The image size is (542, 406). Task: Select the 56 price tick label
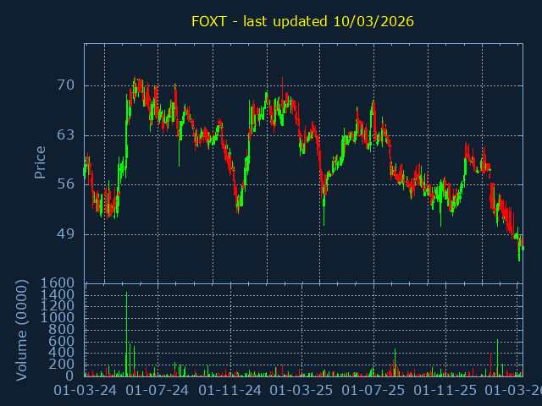coord(66,184)
